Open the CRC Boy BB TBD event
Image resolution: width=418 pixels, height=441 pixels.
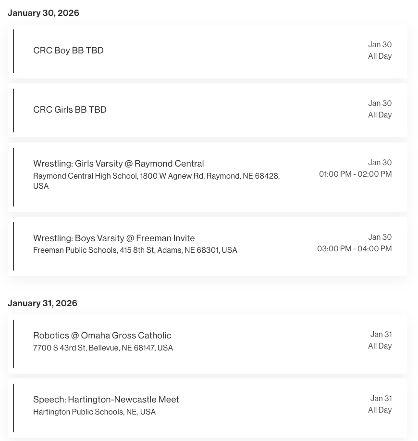68,51
